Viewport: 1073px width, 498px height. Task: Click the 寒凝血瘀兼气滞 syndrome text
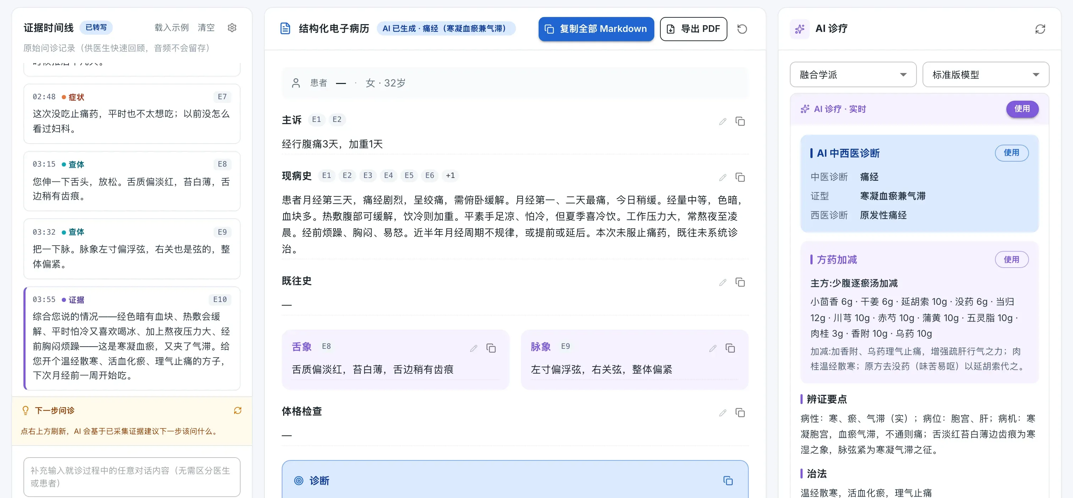893,196
